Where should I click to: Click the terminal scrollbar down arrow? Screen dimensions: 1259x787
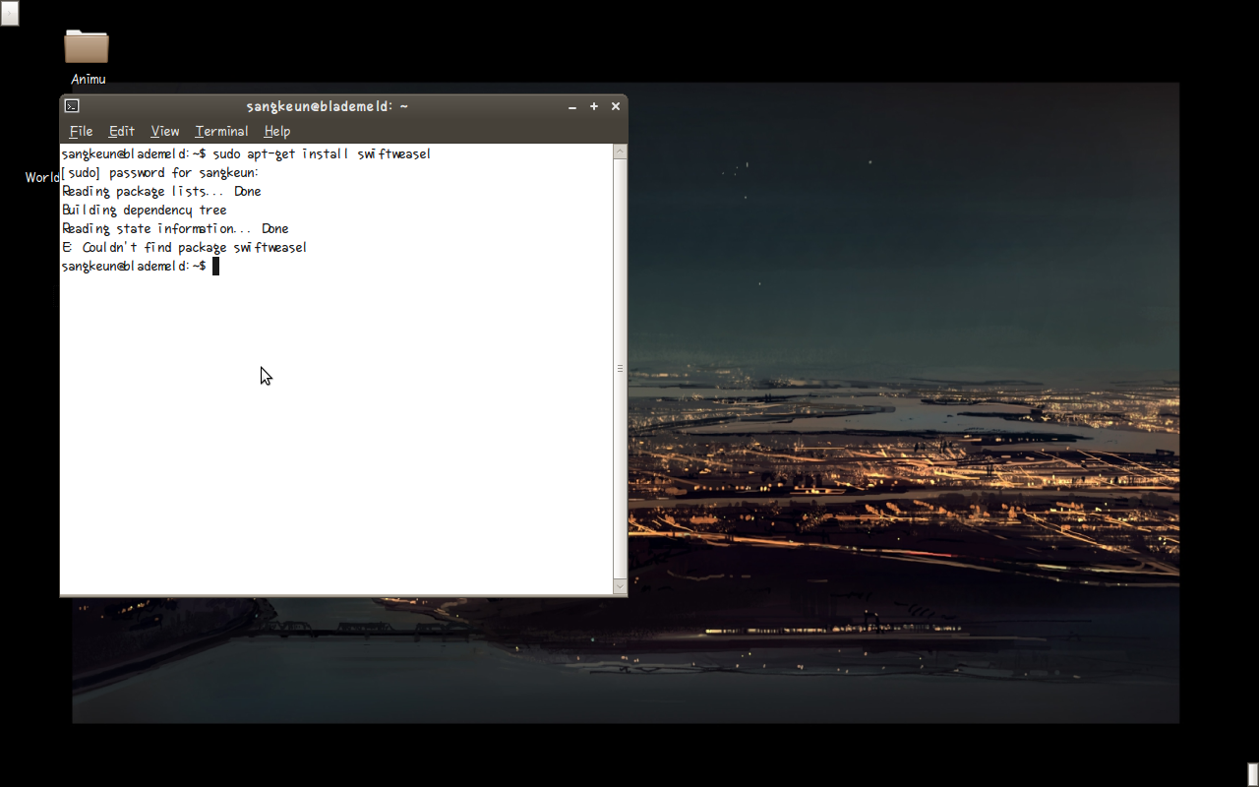(x=620, y=586)
